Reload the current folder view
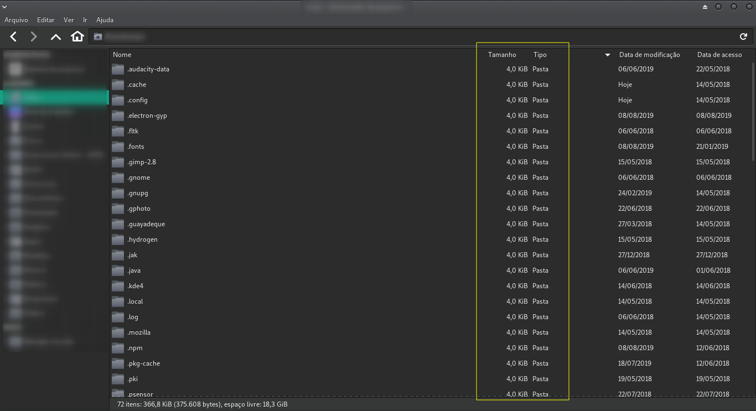Screen dimensions: 756x411 [x=743, y=37]
